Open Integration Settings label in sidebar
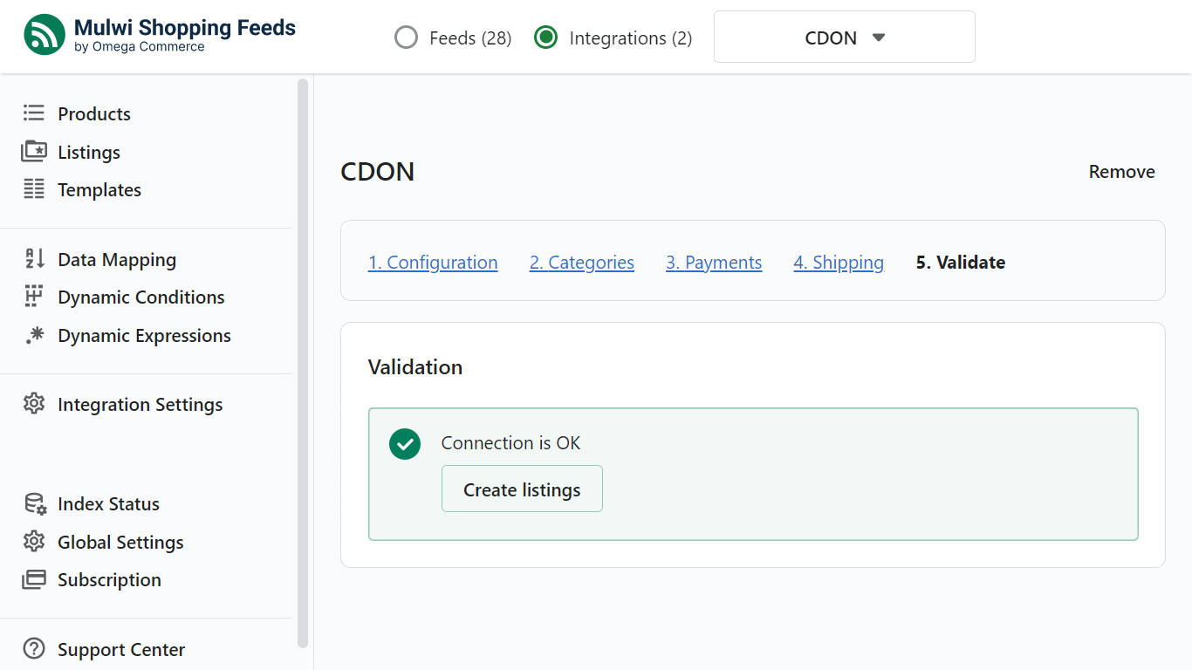This screenshot has width=1192, height=670. (x=140, y=404)
